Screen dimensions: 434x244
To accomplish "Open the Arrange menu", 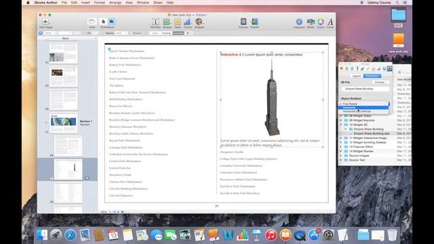I will point(115,3).
